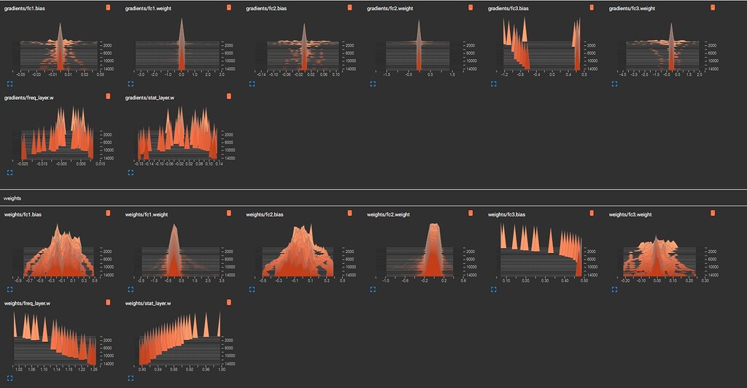Viewport: 747px width, 388px height.
Task: Expand the gradients/fc1.bias chart to full size
Action: 10,84
